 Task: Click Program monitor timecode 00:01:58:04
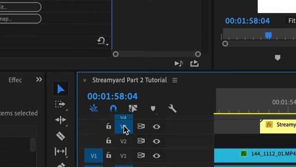(247, 21)
